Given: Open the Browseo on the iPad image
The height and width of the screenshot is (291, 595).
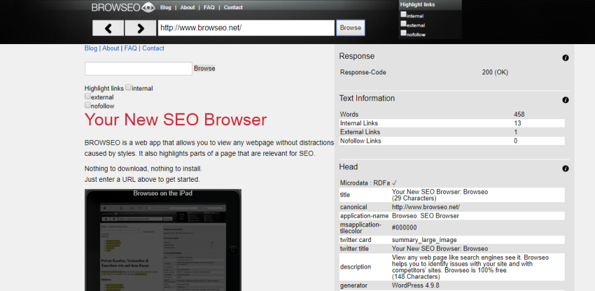Looking at the screenshot, I should [163, 240].
